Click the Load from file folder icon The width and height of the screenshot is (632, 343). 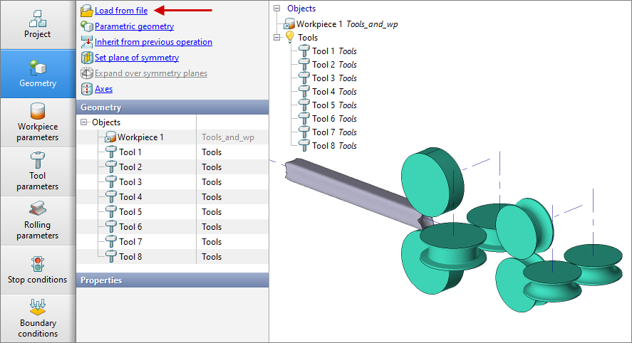point(86,11)
